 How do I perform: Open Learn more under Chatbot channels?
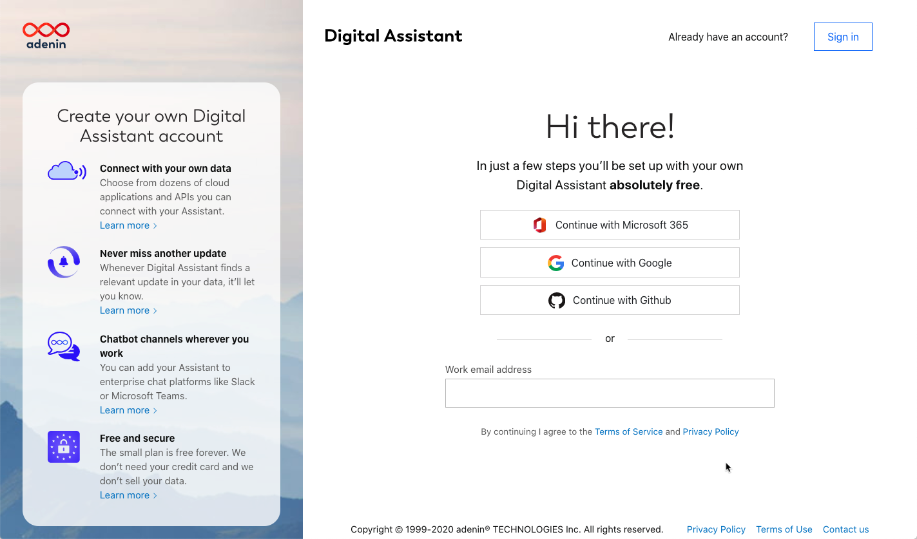128,410
